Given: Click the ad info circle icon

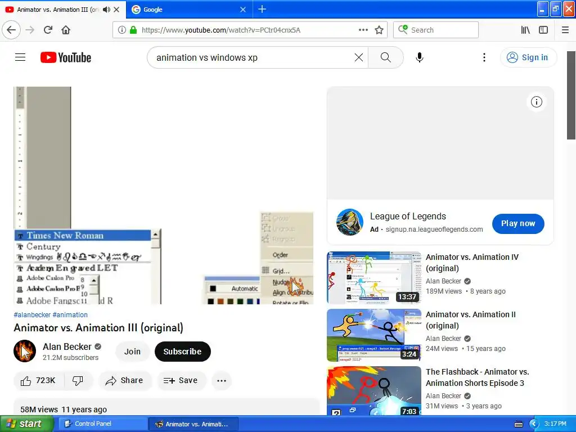Looking at the screenshot, I should (x=536, y=102).
